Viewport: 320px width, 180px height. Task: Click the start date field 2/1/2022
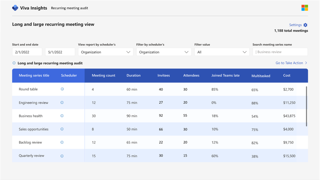coord(27,52)
